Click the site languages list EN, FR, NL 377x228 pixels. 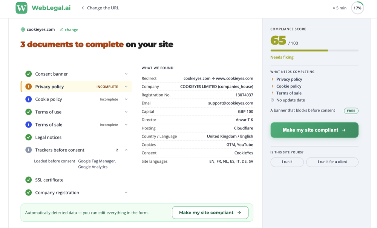coord(231,161)
